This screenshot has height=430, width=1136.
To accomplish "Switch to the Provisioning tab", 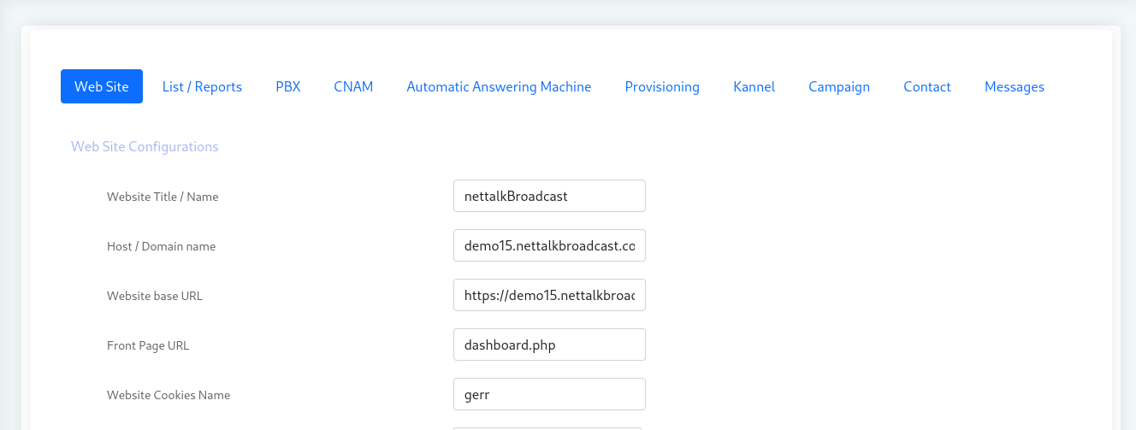I will (x=662, y=86).
